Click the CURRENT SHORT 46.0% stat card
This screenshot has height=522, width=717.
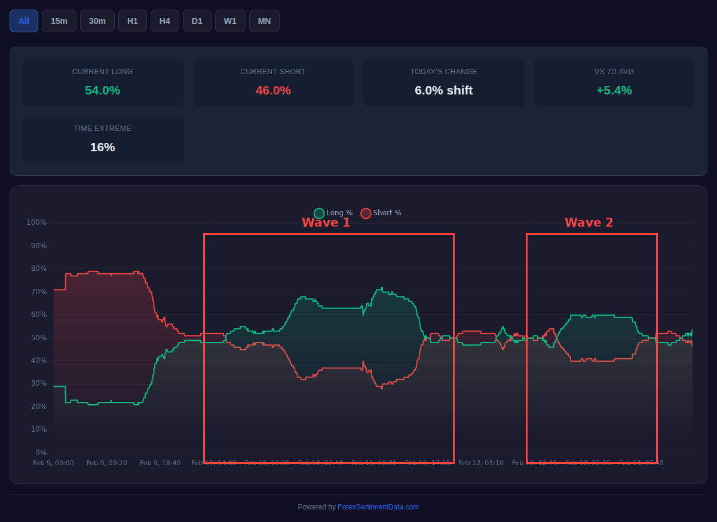(273, 82)
